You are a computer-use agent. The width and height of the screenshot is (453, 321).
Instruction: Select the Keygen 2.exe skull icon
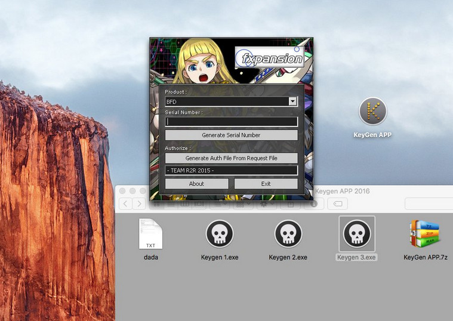[288, 234]
